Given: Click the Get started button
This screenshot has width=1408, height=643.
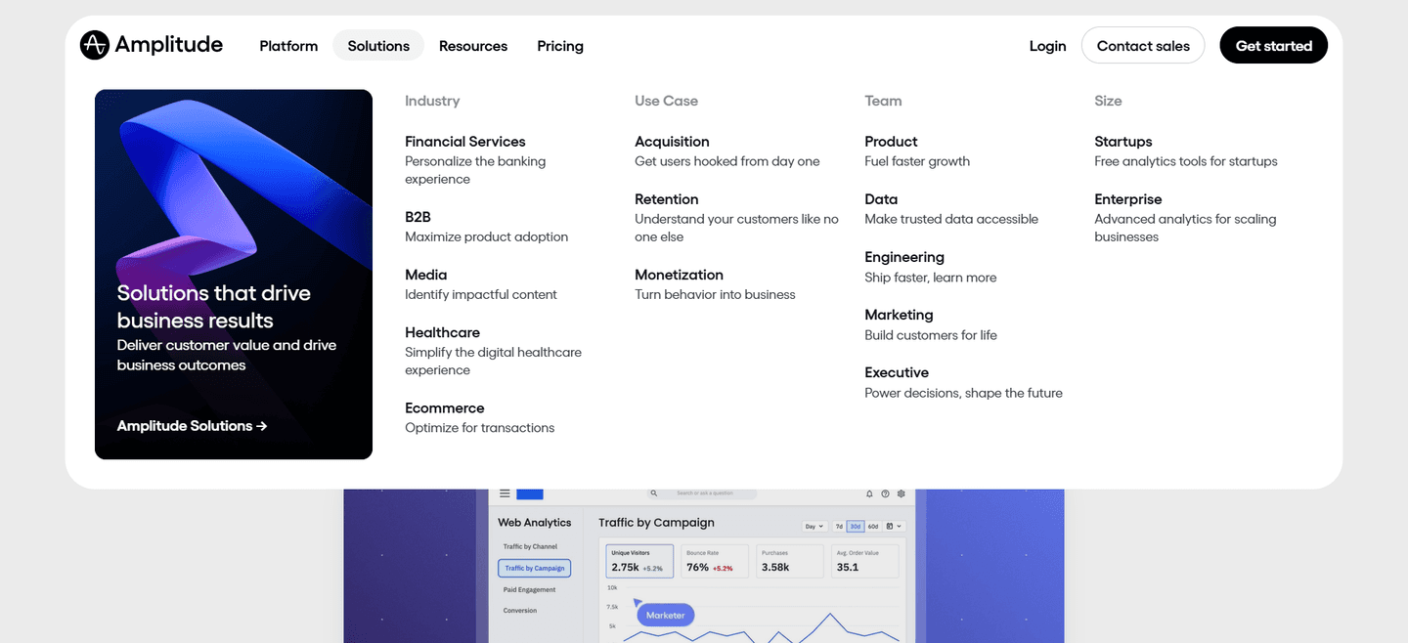Looking at the screenshot, I should pyautogui.click(x=1273, y=45).
